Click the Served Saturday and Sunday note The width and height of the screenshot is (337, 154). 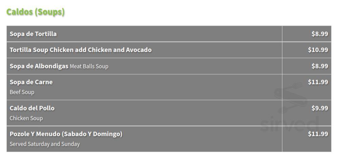(x=45, y=144)
